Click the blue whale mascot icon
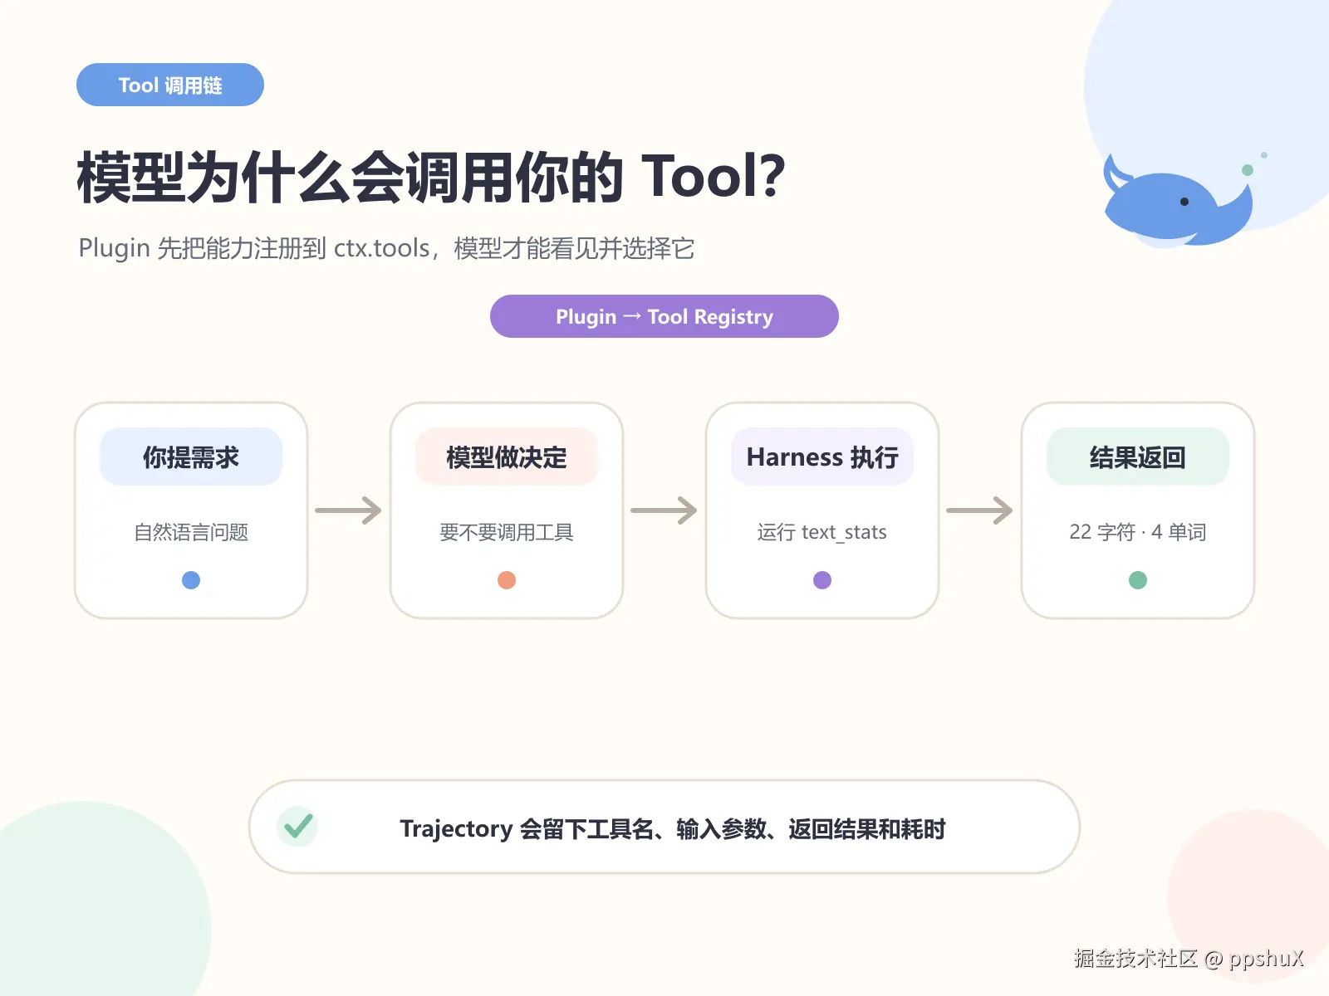The width and height of the screenshot is (1329, 996). 1178,201
